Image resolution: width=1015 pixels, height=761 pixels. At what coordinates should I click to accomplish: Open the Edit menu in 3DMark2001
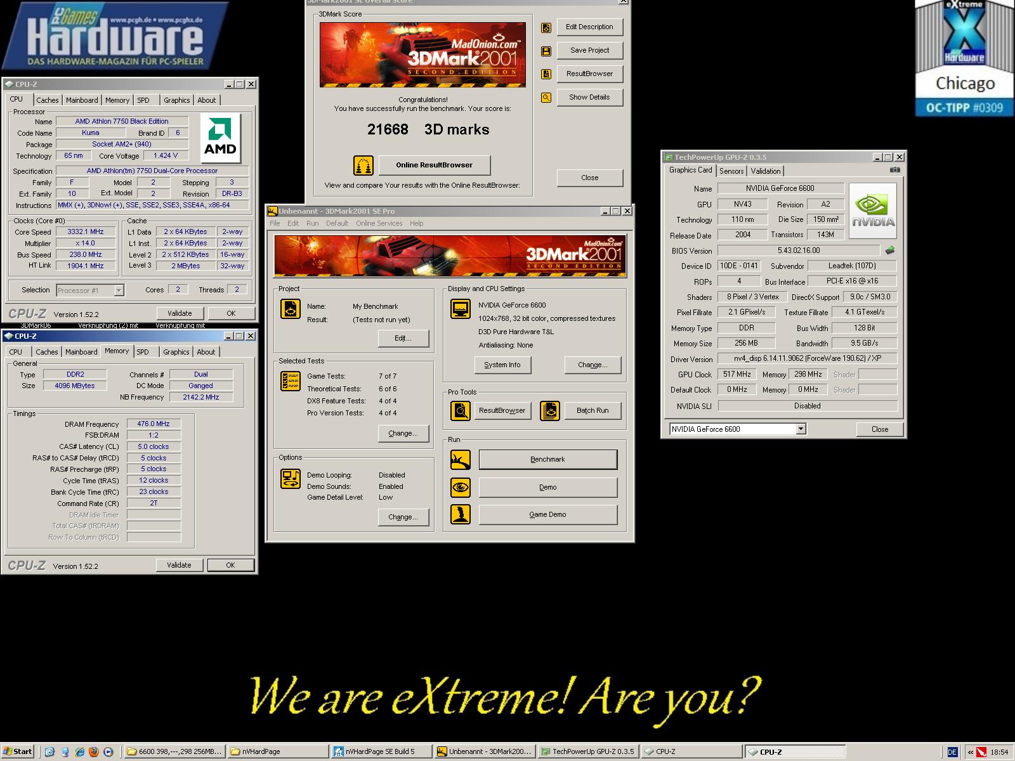293,223
